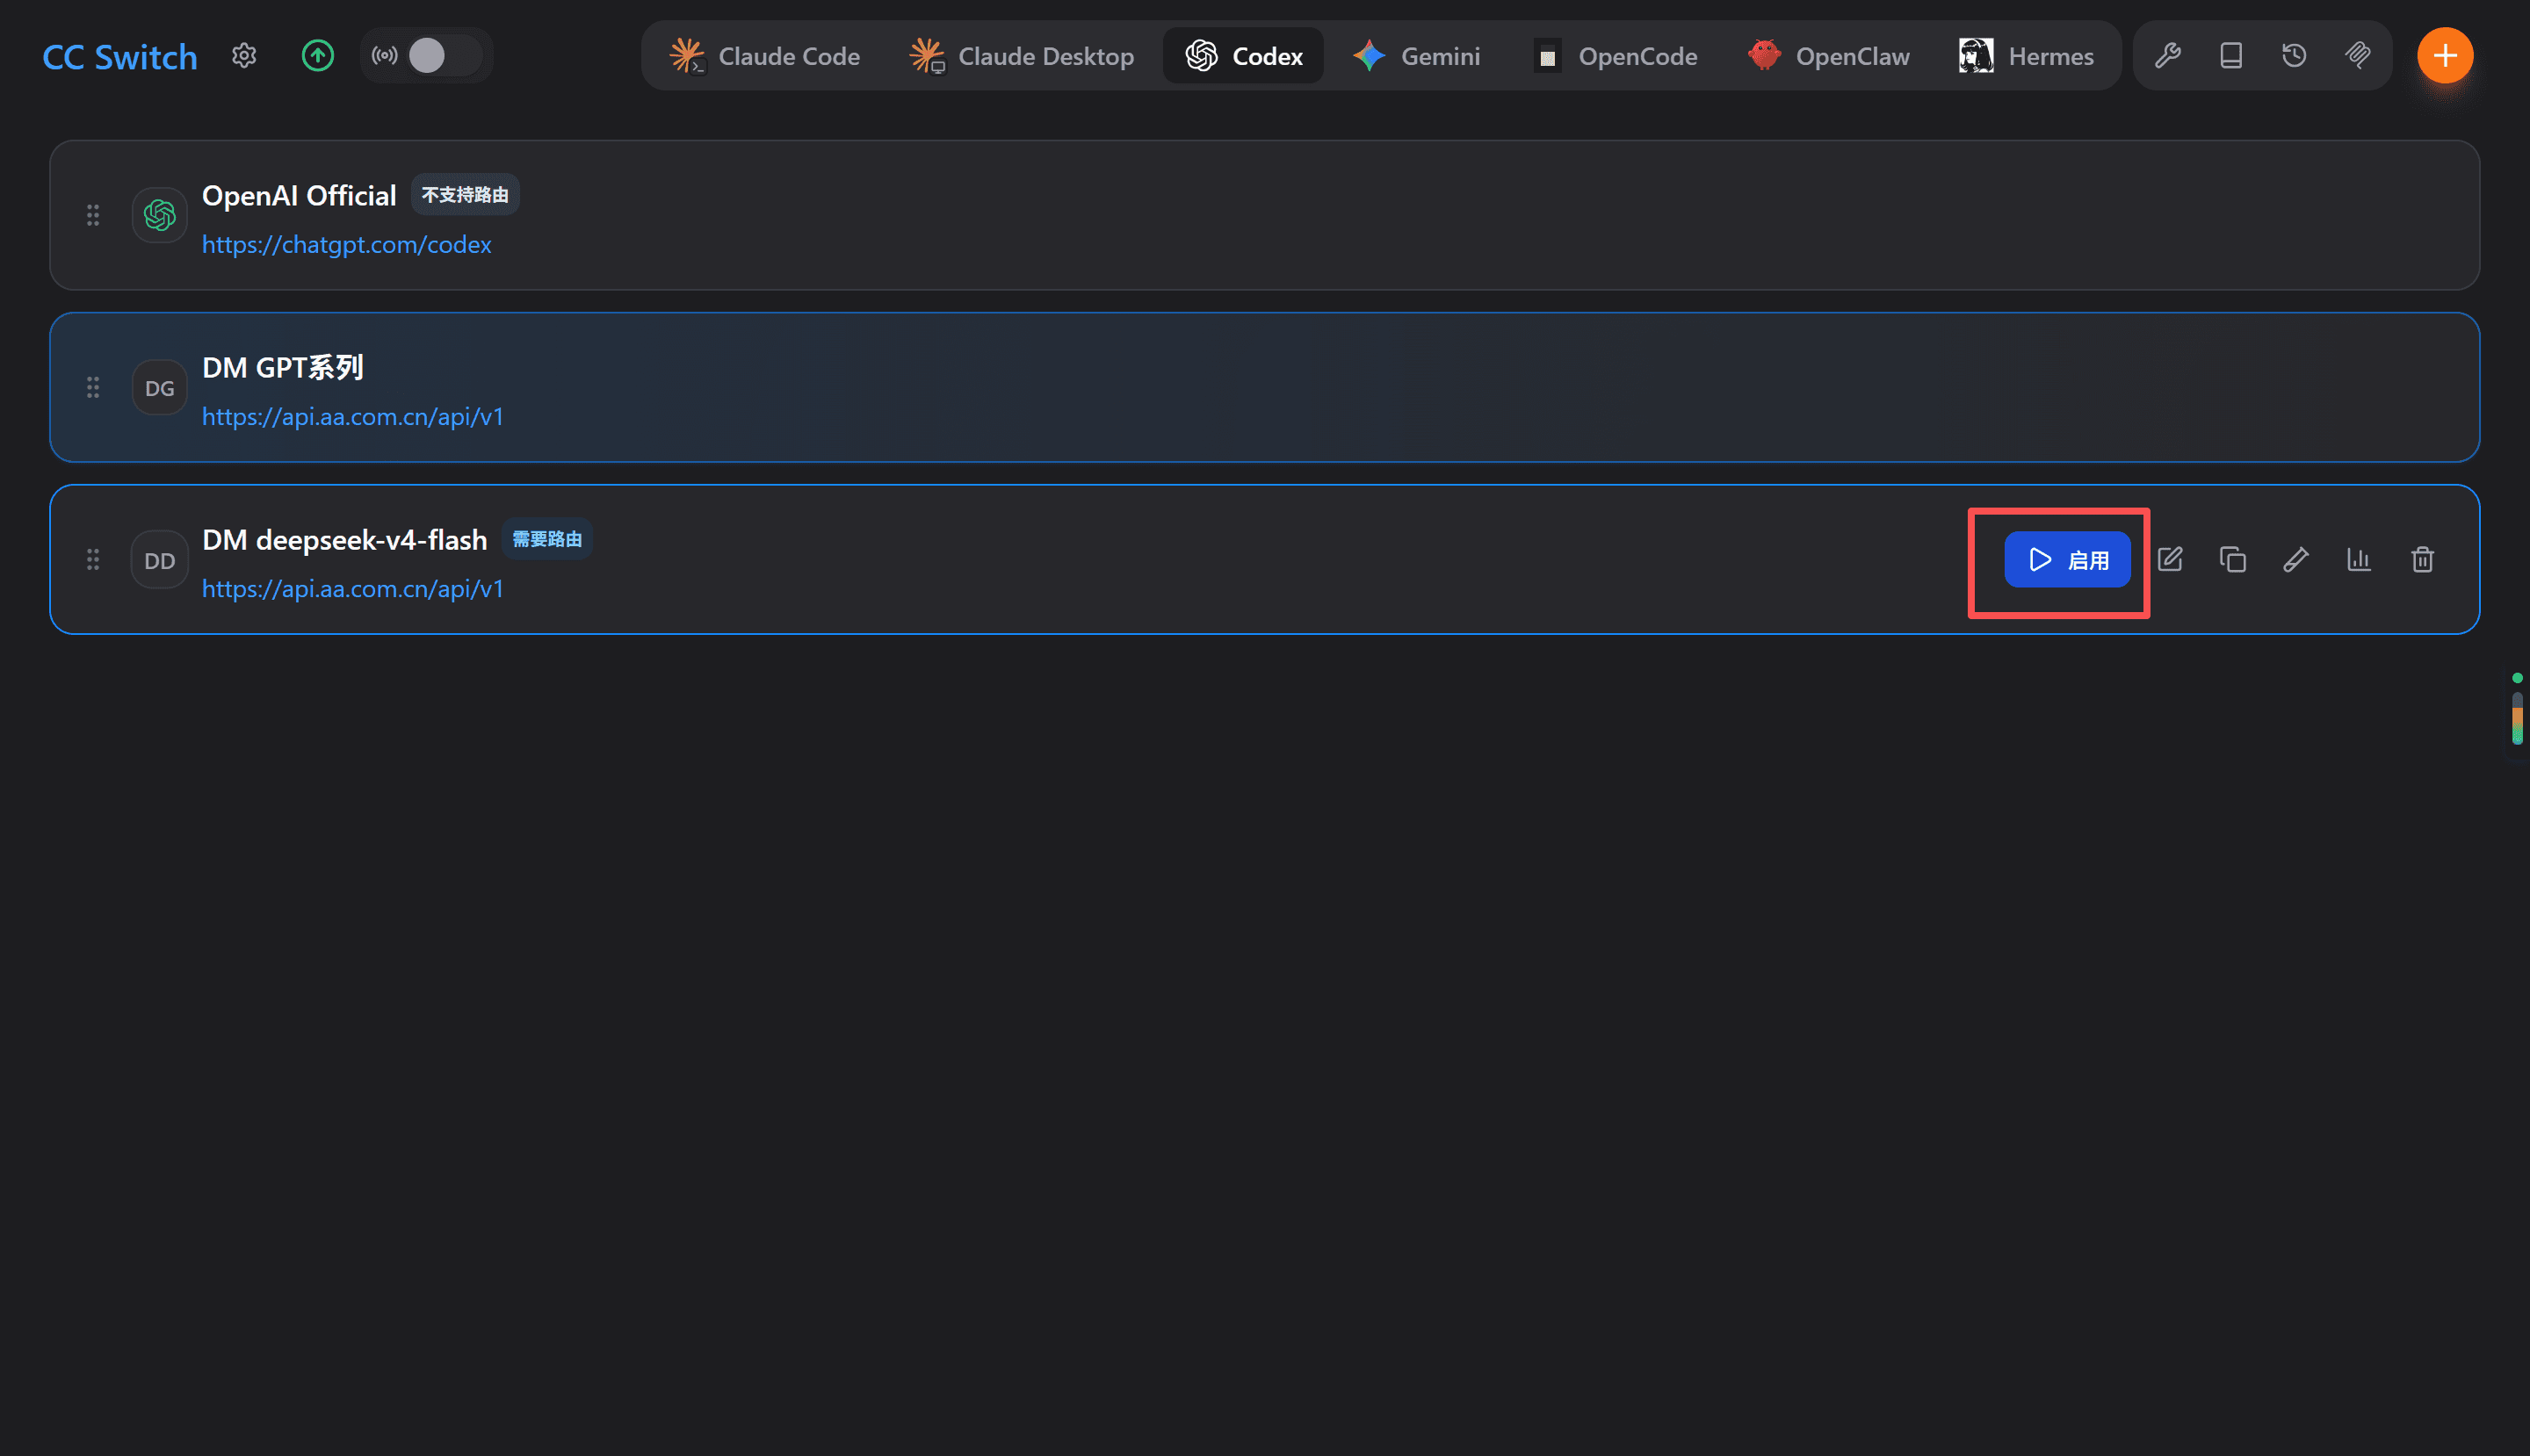Click the 需要路由 tag

coord(547,539)
